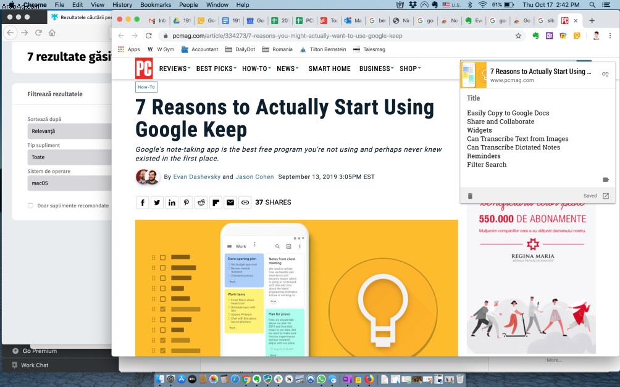Share the article by email
620x387 pixels.
(x=230, y=202)
